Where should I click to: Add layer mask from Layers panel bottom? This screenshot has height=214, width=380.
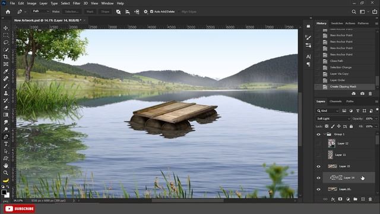[340, 199]
